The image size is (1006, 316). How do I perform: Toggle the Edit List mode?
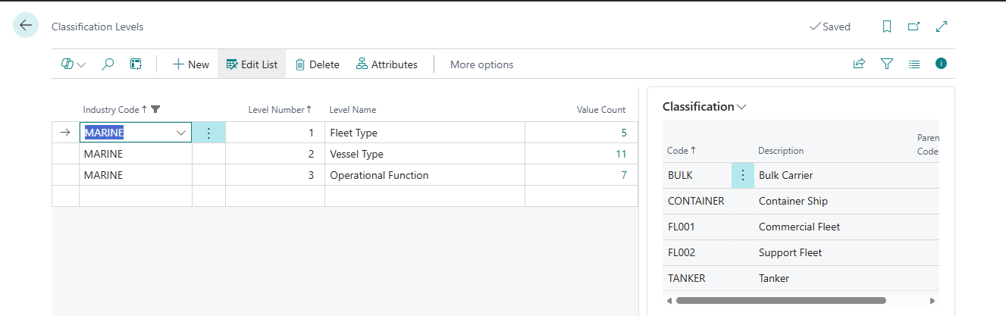252,64
